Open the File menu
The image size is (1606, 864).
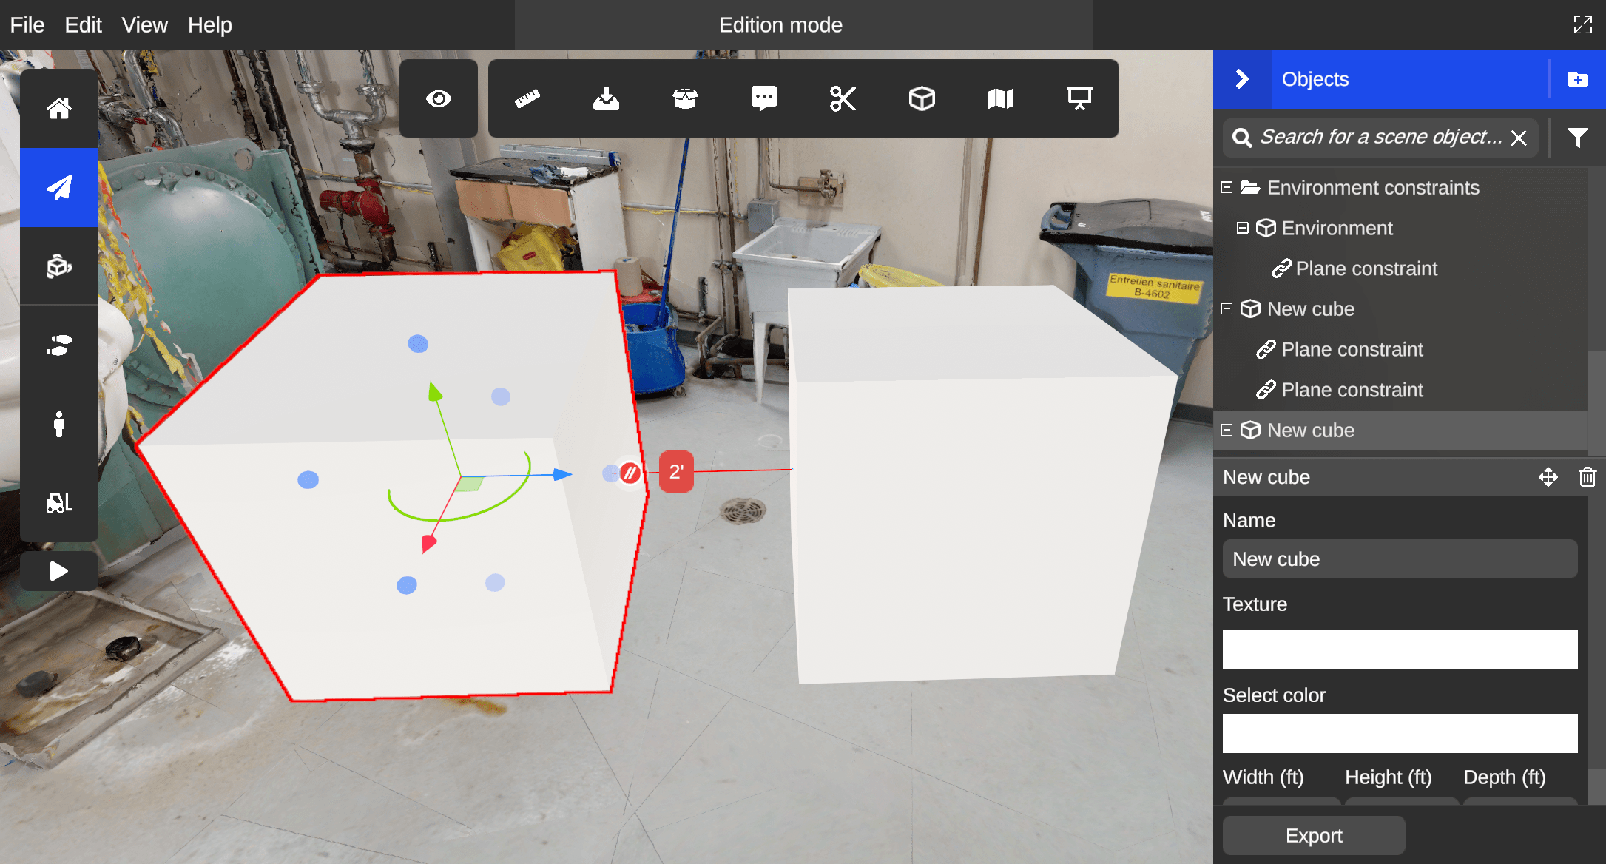(27, 25)
